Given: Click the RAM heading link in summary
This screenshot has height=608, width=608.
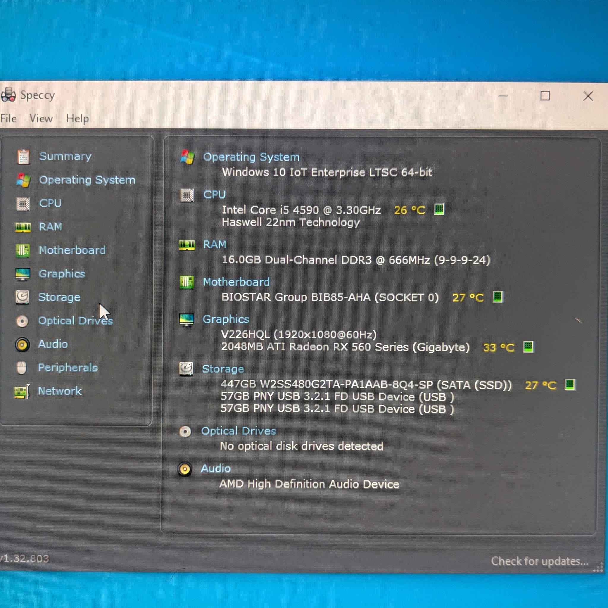Looking at the screenshot, I should pyautogui.click(x=215, y=245).
